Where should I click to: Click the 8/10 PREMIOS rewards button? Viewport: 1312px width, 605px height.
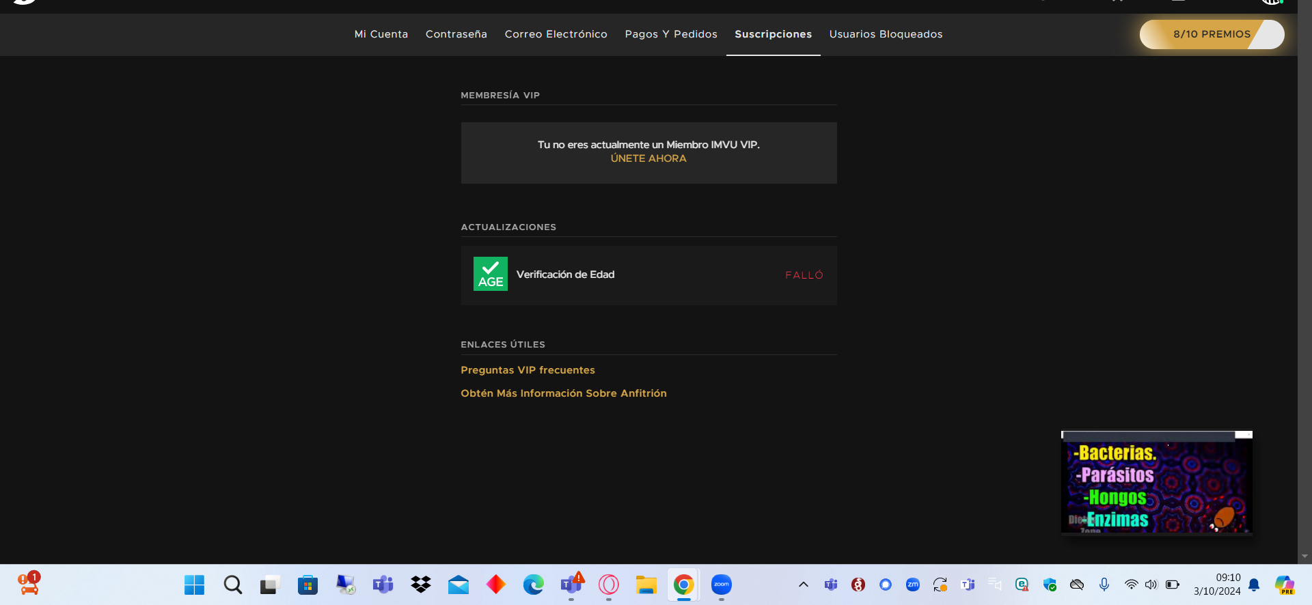(x=1212, y=34)
